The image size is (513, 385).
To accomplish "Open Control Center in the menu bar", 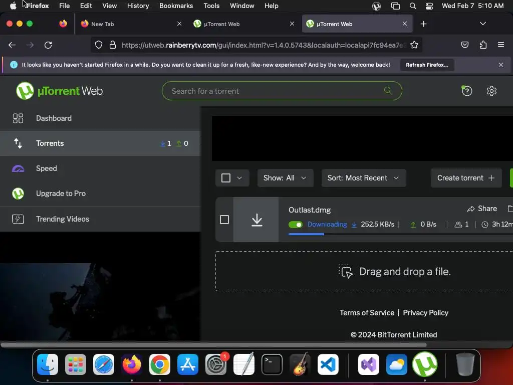I will point(429,6).
